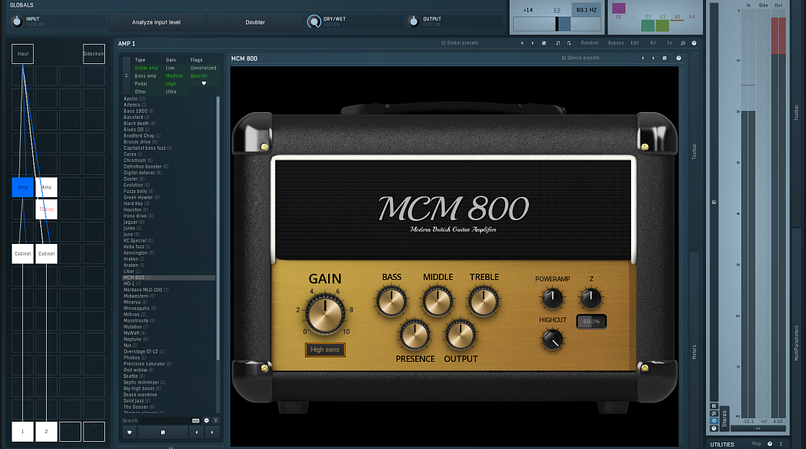The image size is (806, 449).
Task: Enable the Pedal type filter
Action: 141,83
